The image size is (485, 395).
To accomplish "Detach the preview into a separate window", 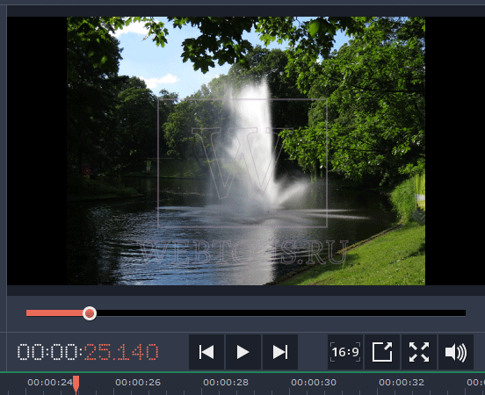I will (x=382, y=352).
